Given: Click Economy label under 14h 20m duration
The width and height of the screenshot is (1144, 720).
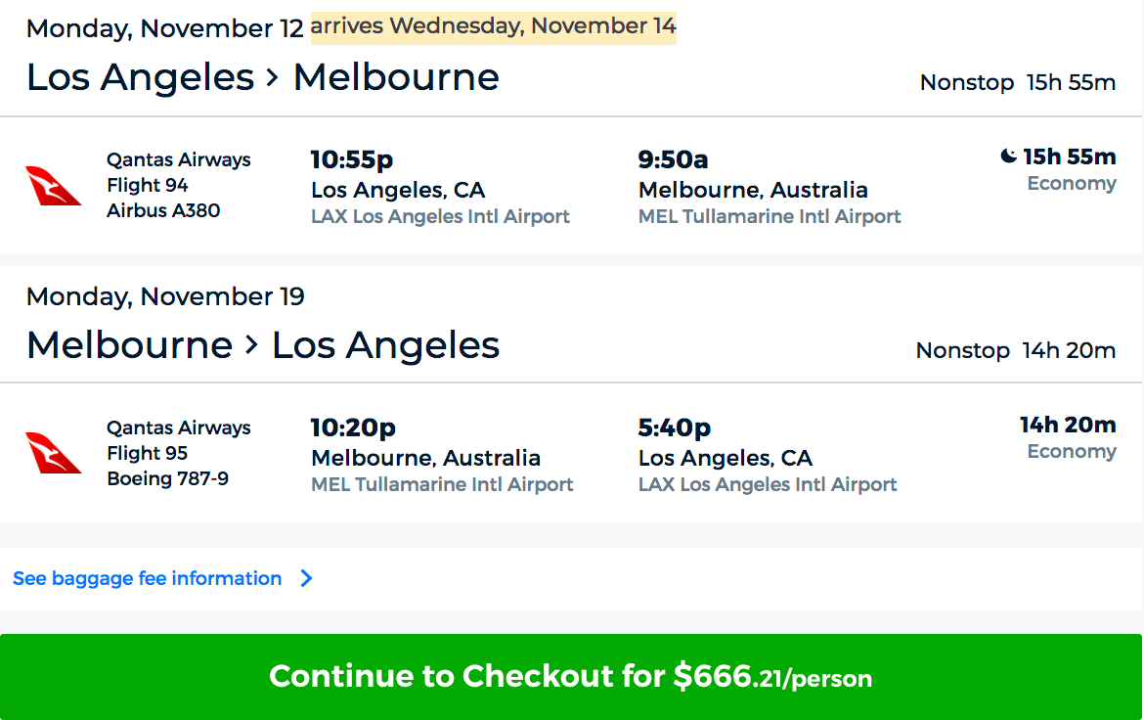Looking at the screenshot, I should (1071, 452).
